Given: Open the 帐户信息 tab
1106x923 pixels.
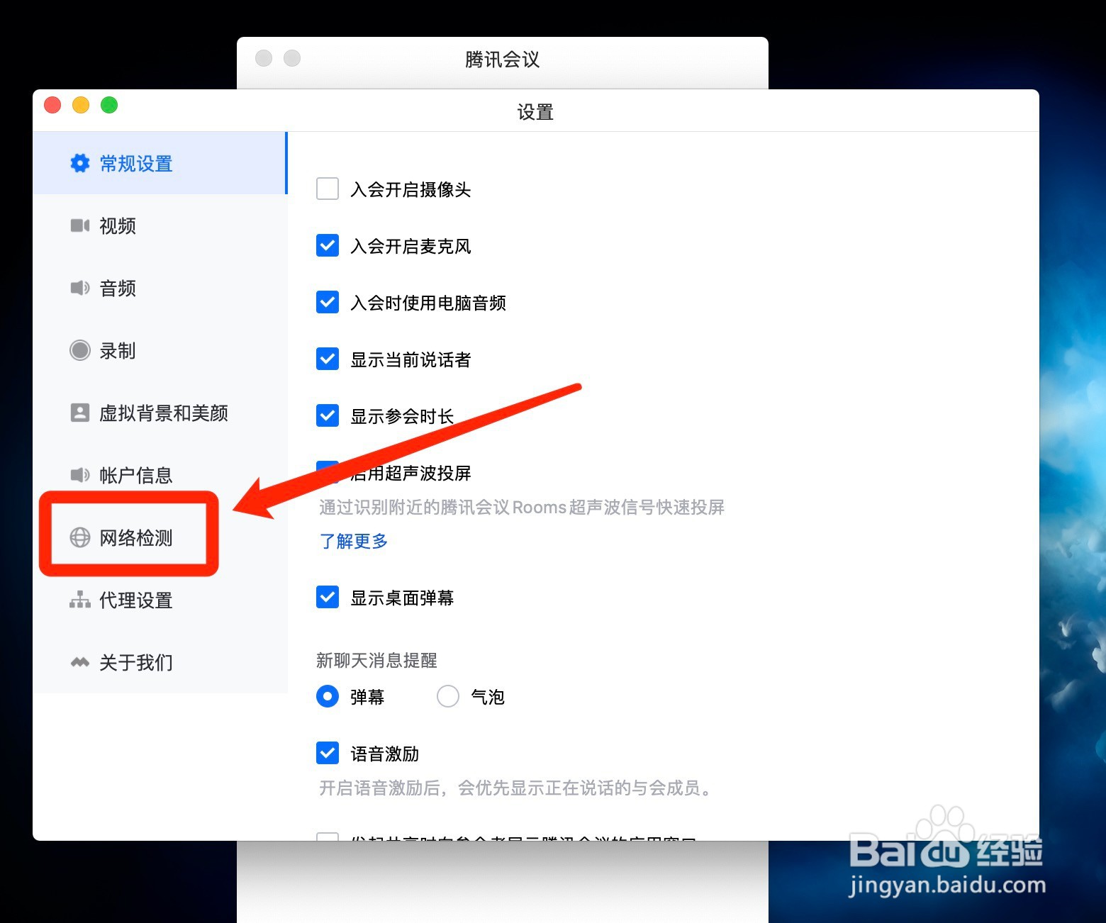Looking at the screenshot, I should [x=160, y=475].
